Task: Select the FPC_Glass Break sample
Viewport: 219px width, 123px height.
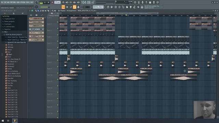Action: coord(14,59)
